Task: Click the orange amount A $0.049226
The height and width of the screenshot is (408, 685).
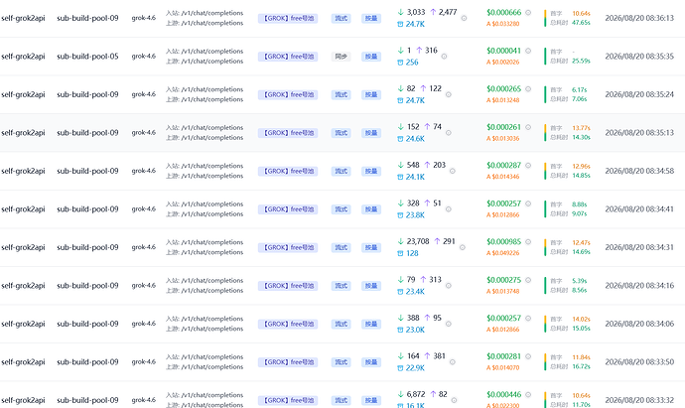Action: [x=502, y=253]
